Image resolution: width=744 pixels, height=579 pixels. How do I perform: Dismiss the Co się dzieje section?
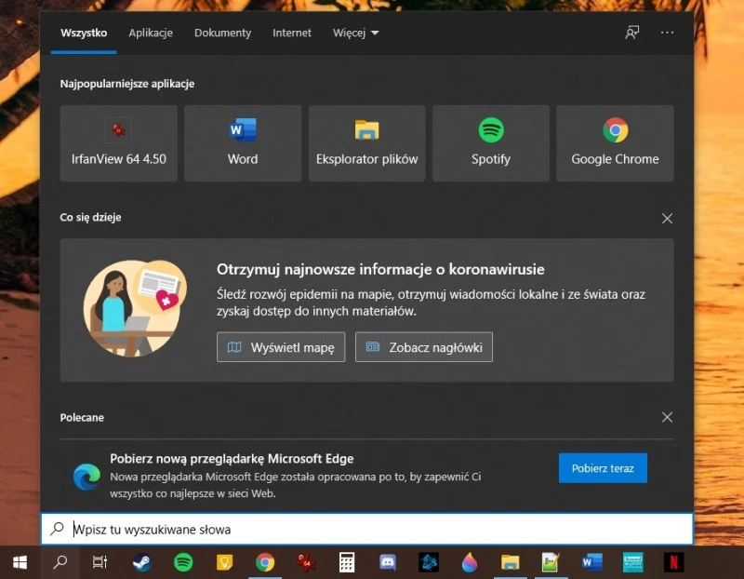(667, 218)
